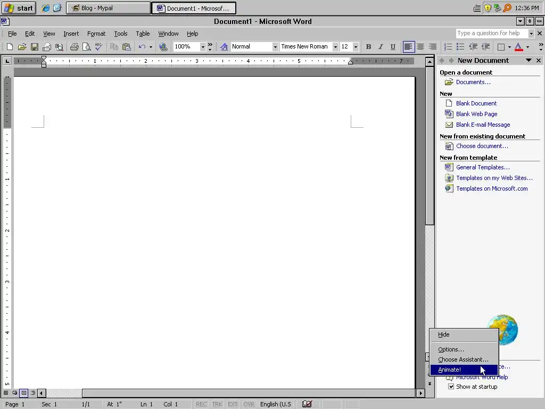Open the Style Normal dropdown
Screen dimensions: 545x409
tap(275, 47)
